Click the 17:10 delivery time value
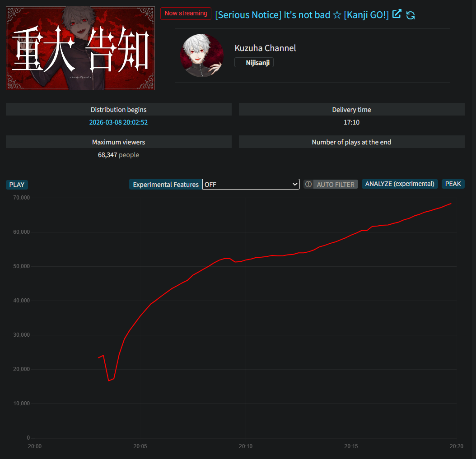This screenshot has width=476, height=459. click(x=351, y=122)
